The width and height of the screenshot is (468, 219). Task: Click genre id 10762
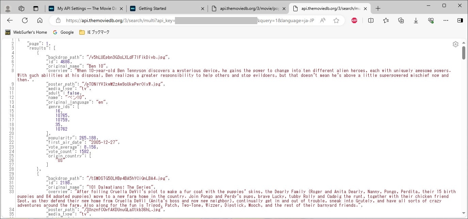click(62, 129)
